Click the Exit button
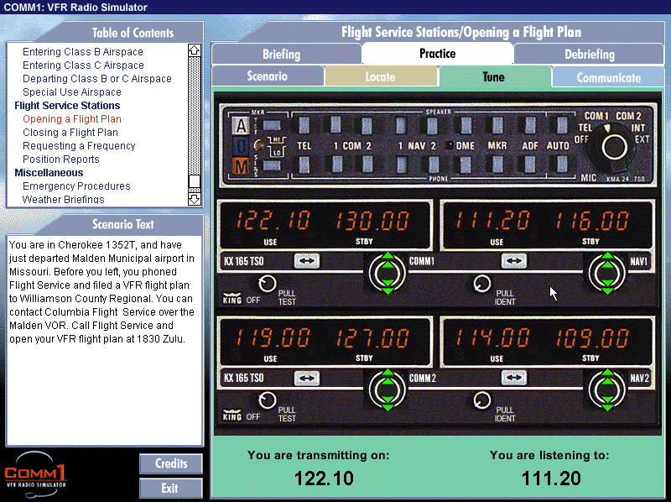671x502 pixels. pos(171,488)
